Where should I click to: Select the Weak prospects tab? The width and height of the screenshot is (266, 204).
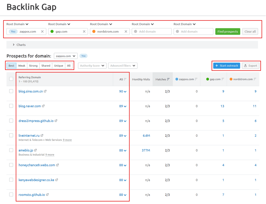22,66
